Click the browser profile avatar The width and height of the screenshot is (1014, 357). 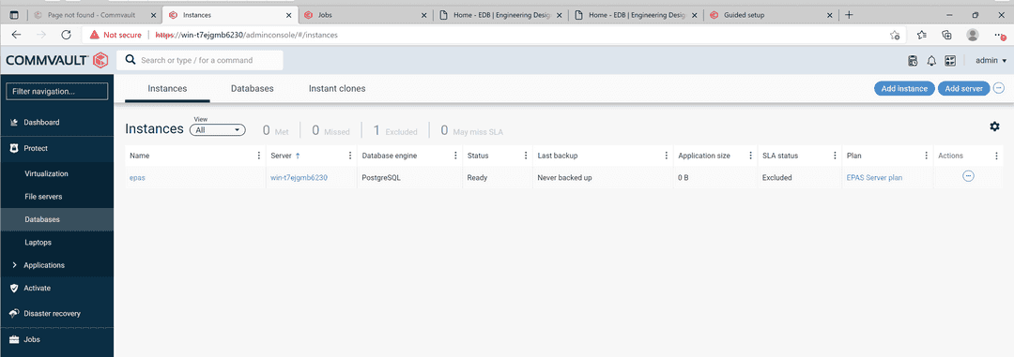point(973,35)
